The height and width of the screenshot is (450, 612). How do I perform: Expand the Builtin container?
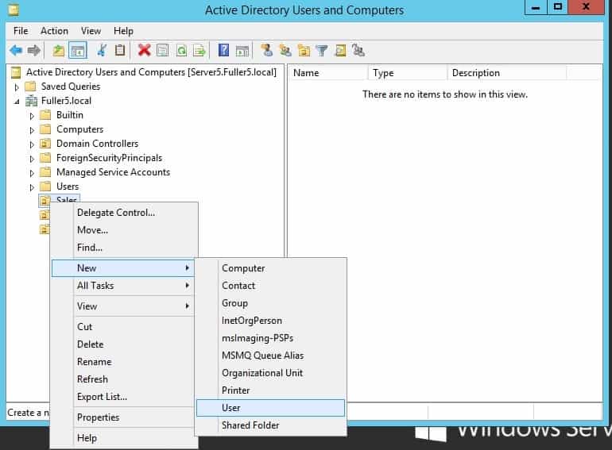[x=32, y=116]
